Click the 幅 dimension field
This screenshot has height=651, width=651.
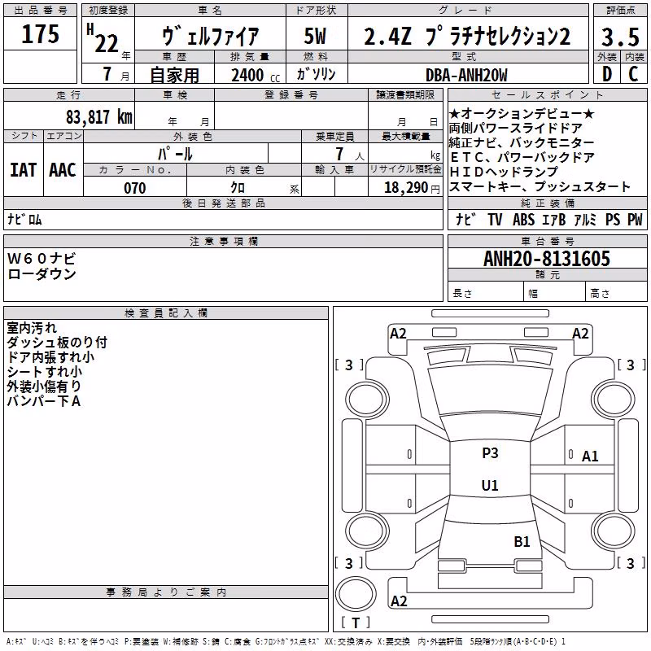tap(554, 293)
